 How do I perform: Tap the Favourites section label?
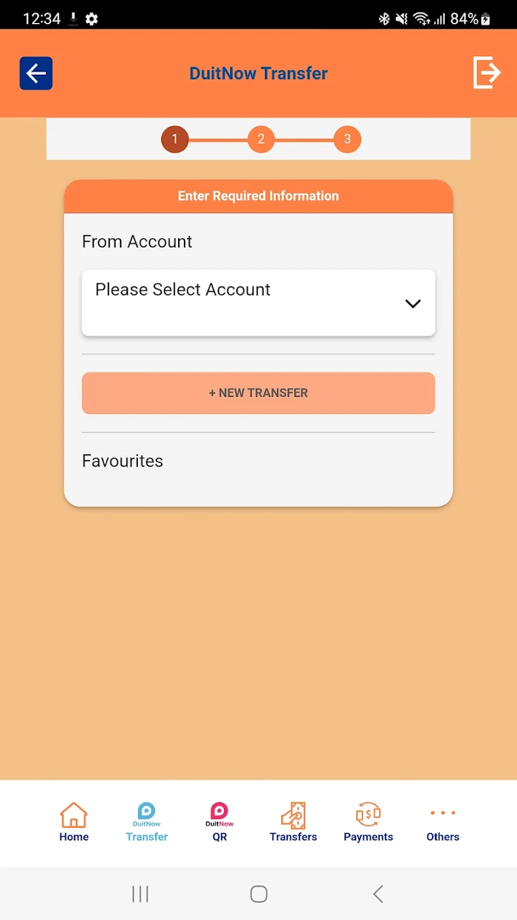123,461
